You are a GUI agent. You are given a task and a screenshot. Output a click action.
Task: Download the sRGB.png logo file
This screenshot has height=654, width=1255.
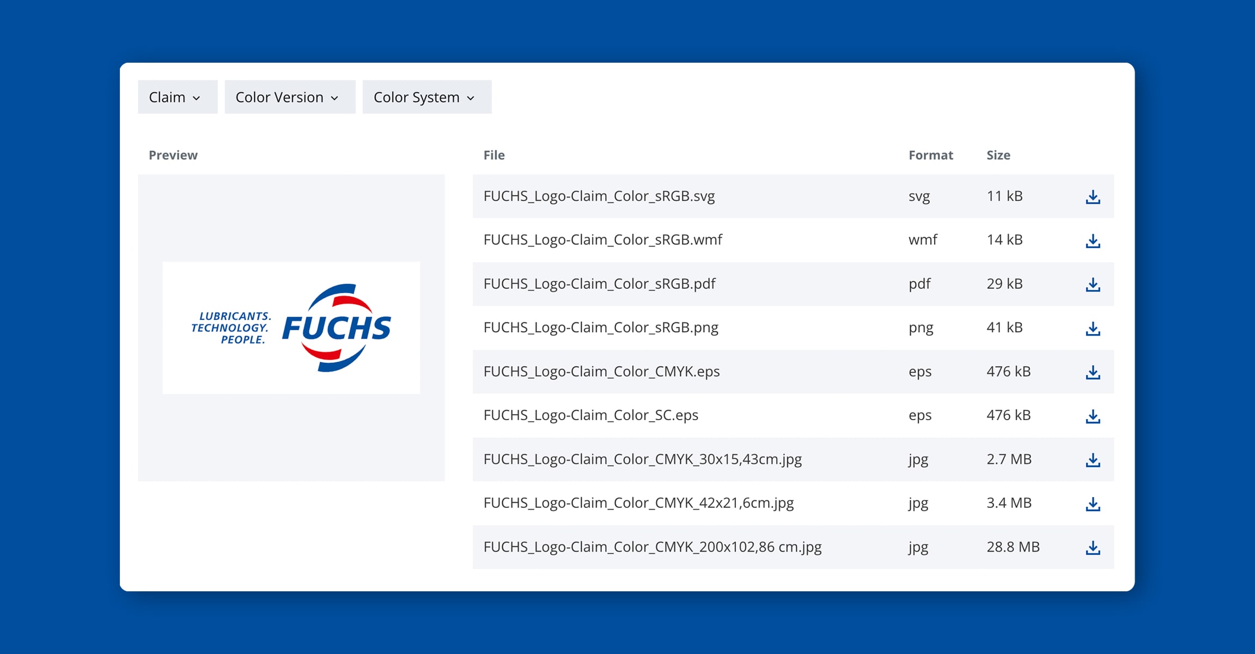(1093, 328)
